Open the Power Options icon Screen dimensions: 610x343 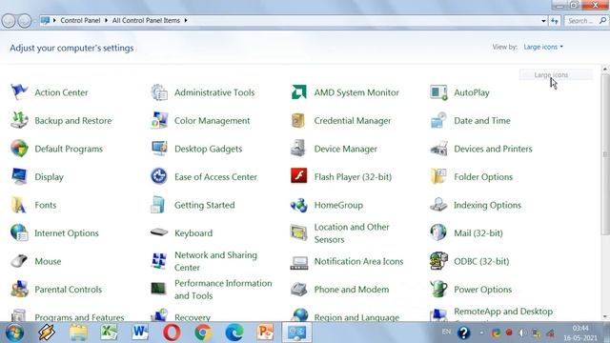coord(438,289)
